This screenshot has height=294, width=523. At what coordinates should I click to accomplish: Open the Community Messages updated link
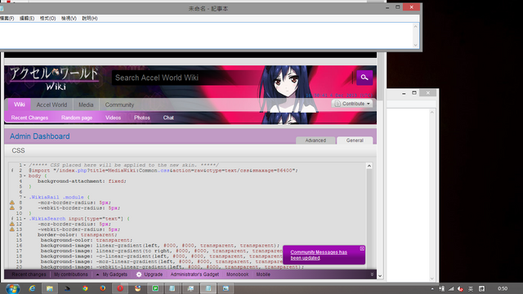(x=319, y=255)
